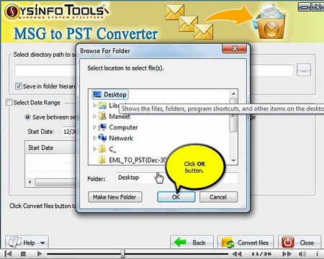Toggle the player volume speaker icon
Image resolution: width=324 pixels, height=259 pixels.
[x=302, y=254]
